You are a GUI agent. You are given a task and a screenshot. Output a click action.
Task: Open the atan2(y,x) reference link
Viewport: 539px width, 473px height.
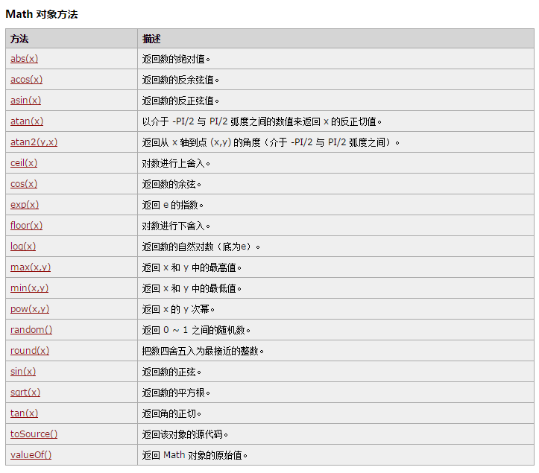click(x=34, y=142)
